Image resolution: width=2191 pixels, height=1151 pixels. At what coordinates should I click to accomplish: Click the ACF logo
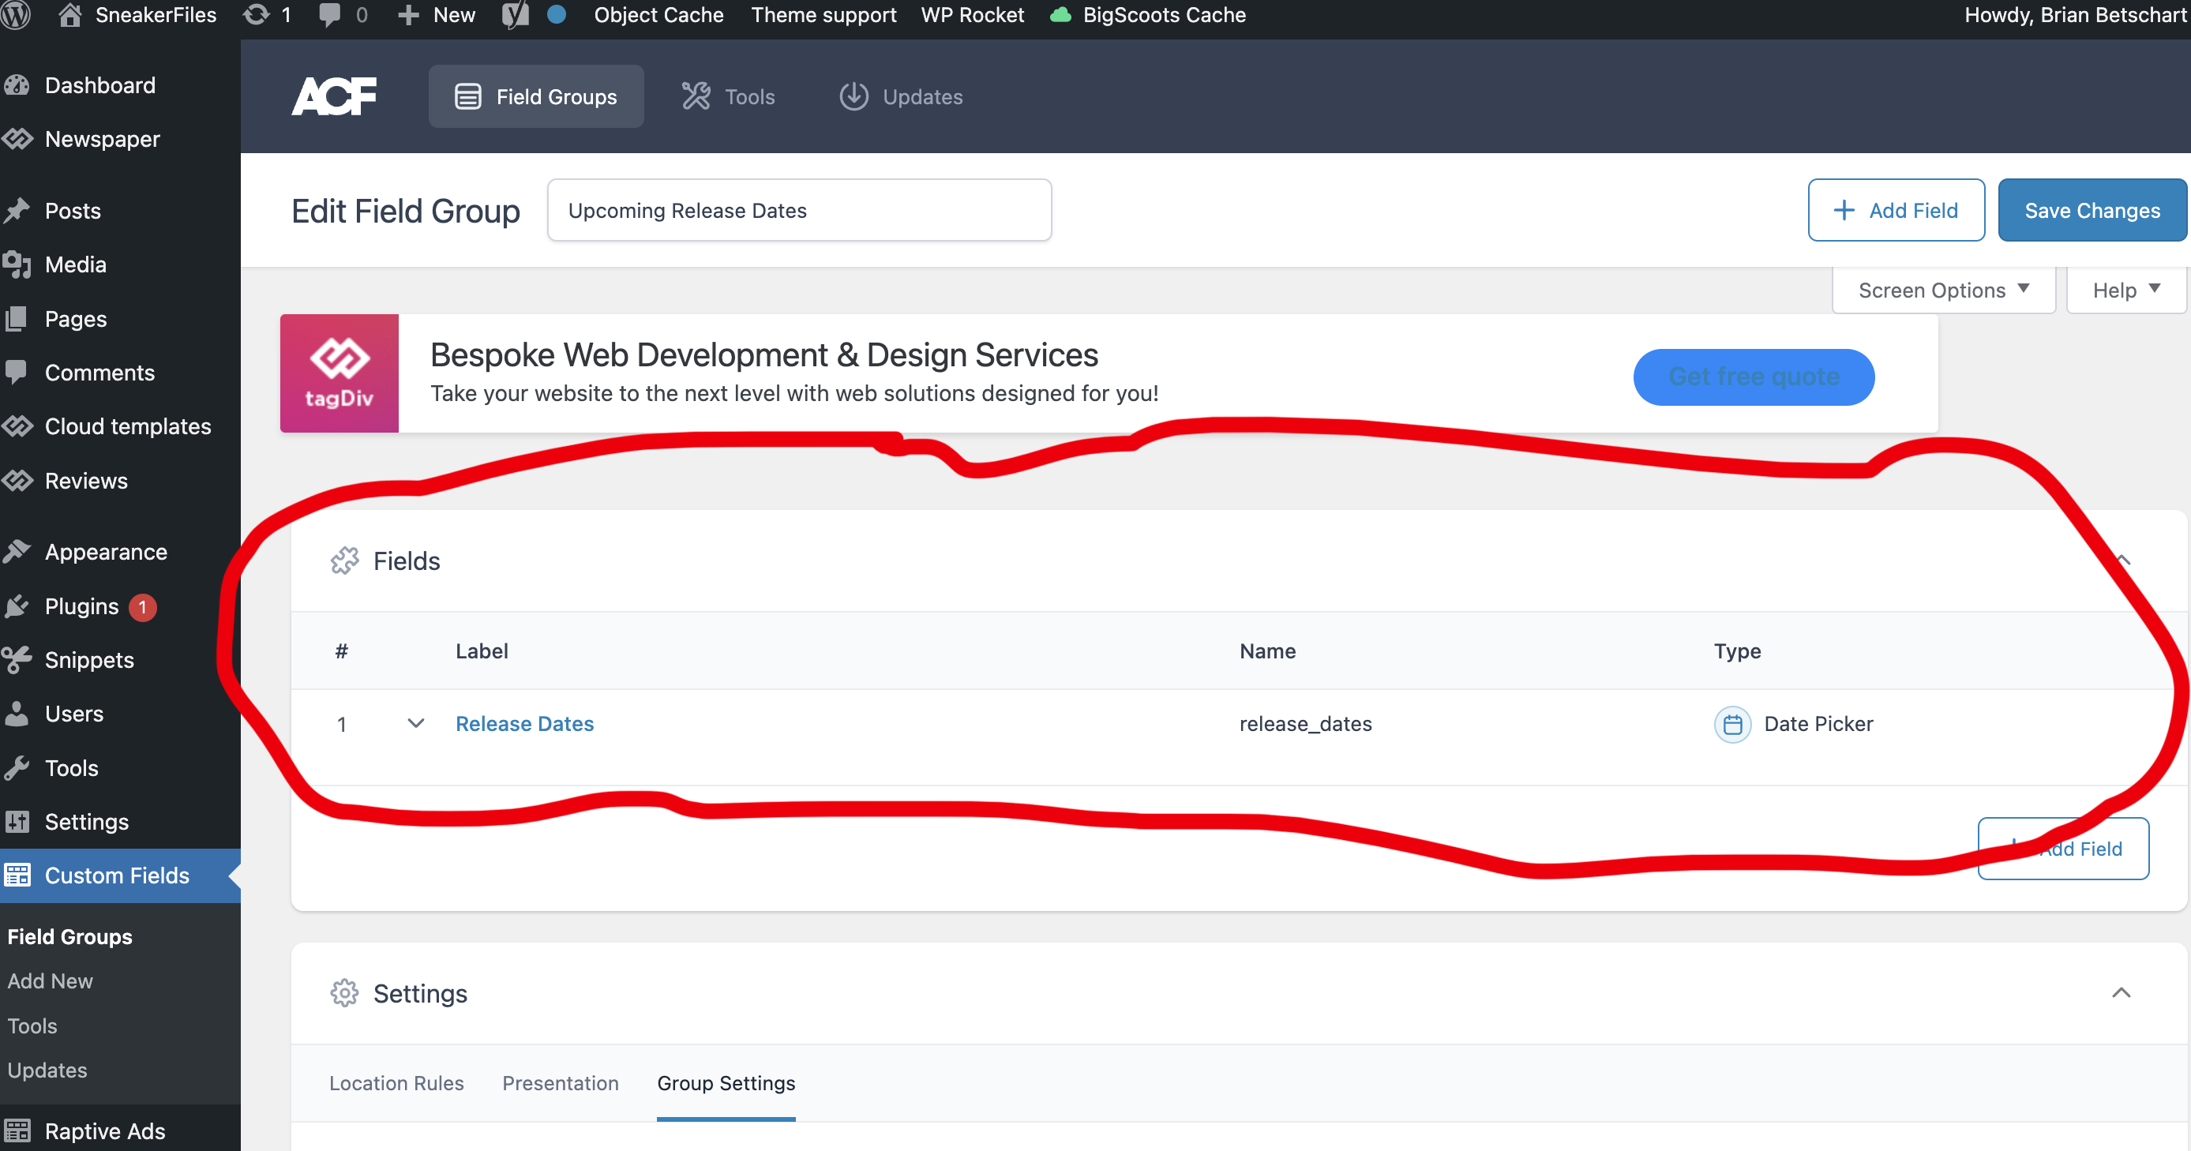coord(334,96)
